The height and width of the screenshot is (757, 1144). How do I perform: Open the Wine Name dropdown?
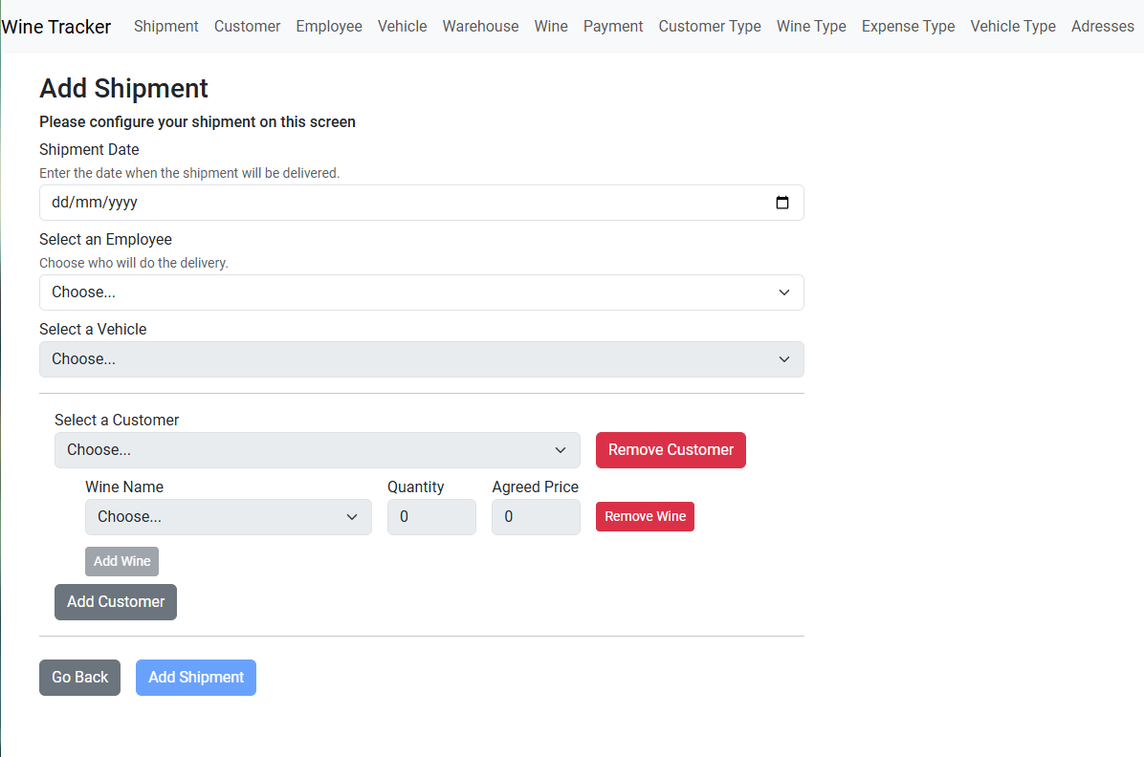click(x=228, y=517)
